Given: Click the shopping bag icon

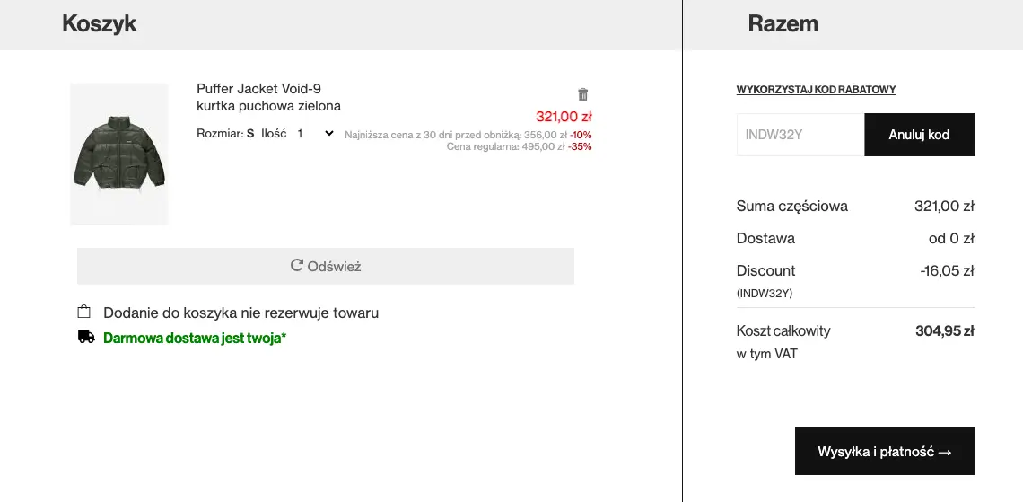Looking at the screenshot, I should coord(84,313).
